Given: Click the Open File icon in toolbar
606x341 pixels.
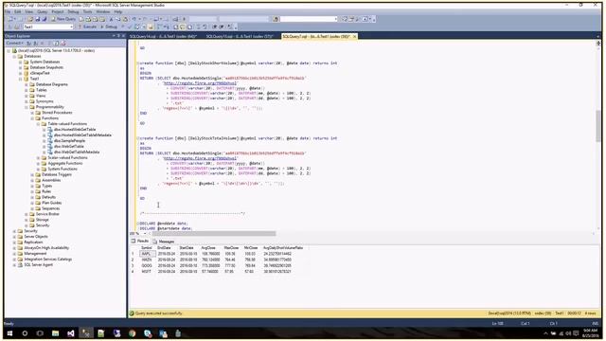Looking at the screenshot, I should (30, 19).
